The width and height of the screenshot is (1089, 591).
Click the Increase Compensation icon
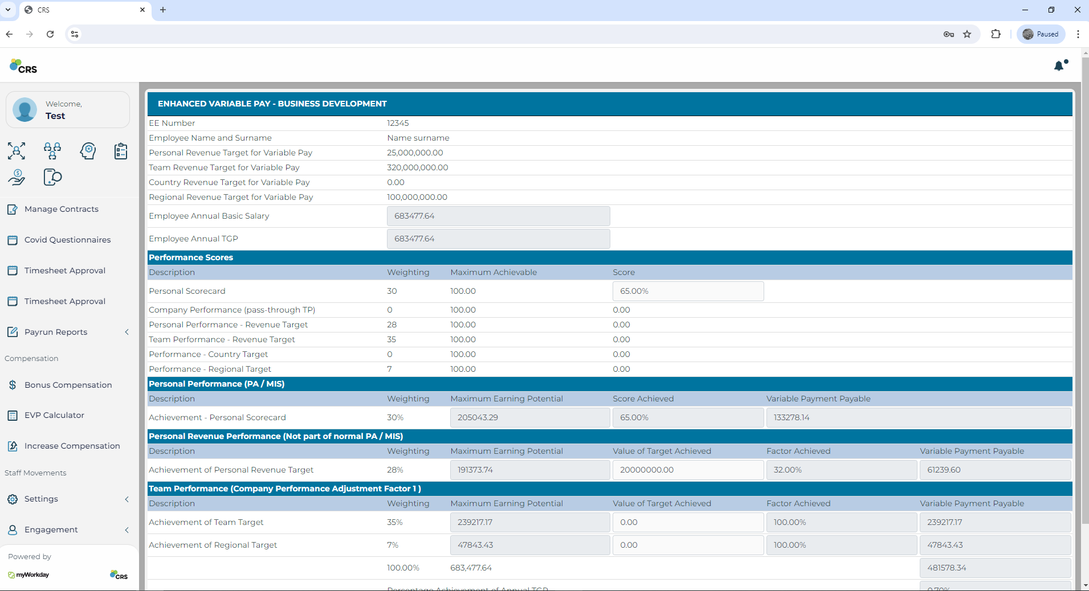(x=13, y=446)
